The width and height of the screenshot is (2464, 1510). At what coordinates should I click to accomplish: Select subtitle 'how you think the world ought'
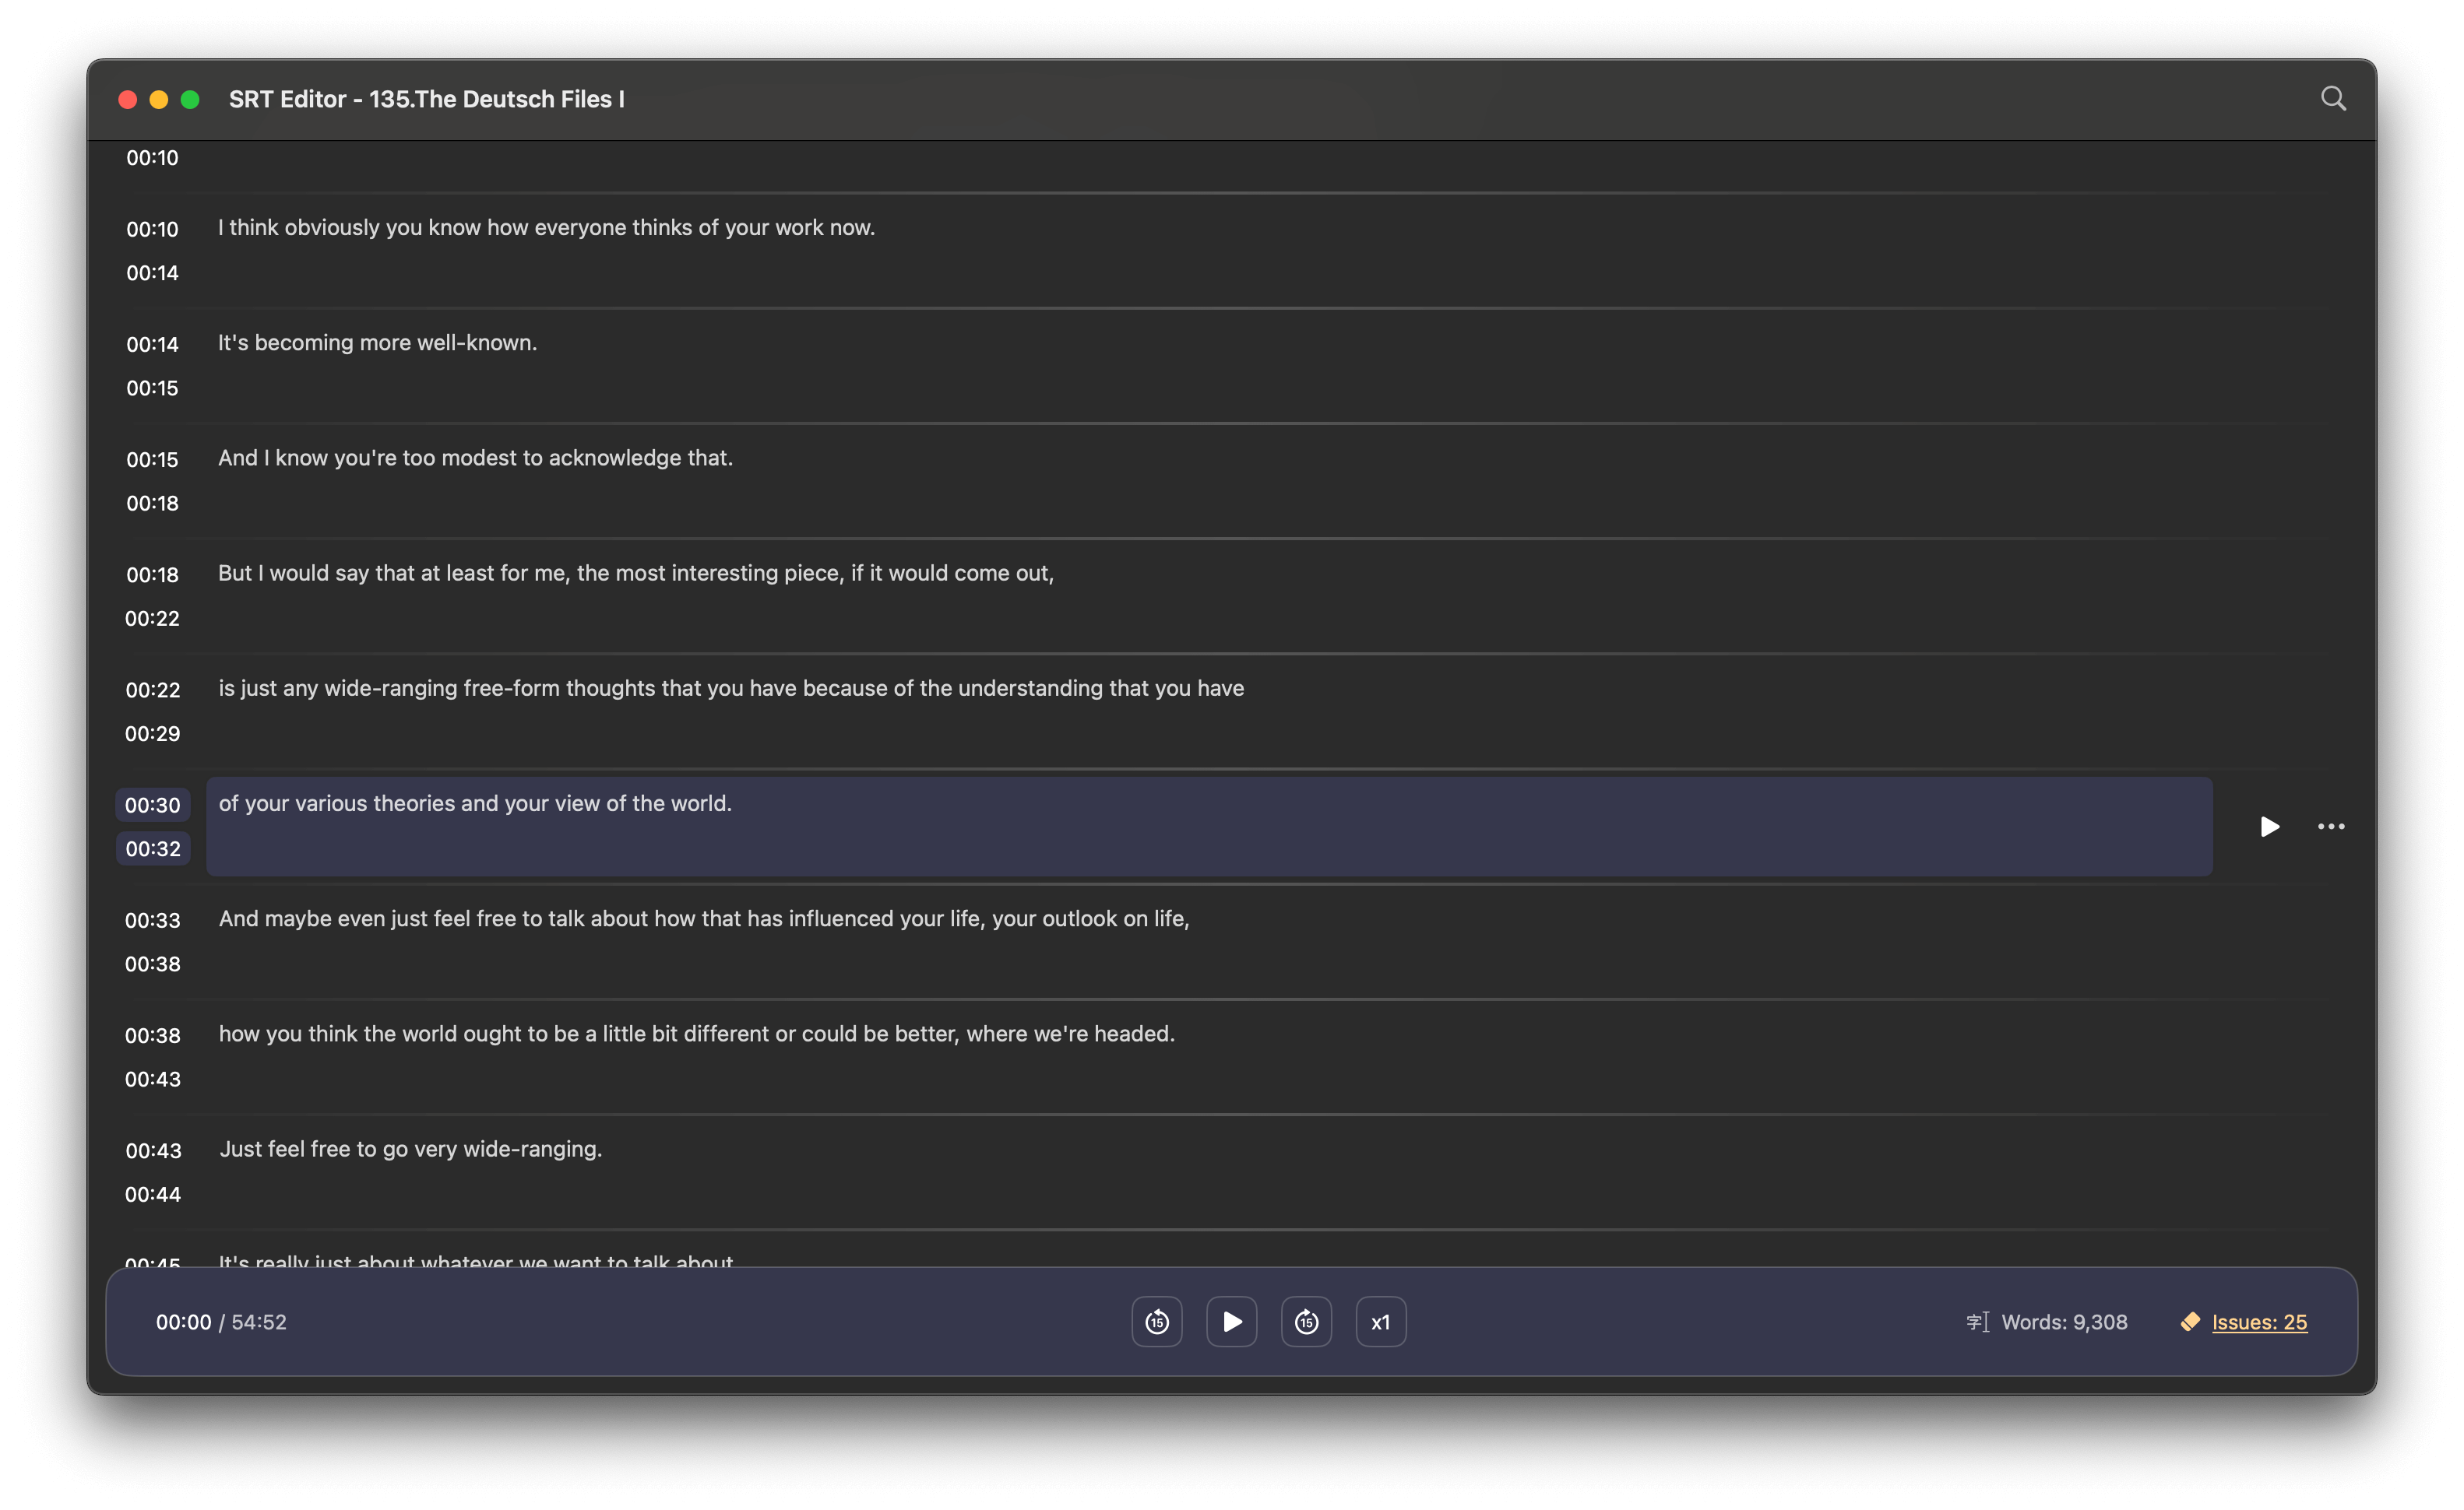pyautogui.click(x=697, y=1034)
